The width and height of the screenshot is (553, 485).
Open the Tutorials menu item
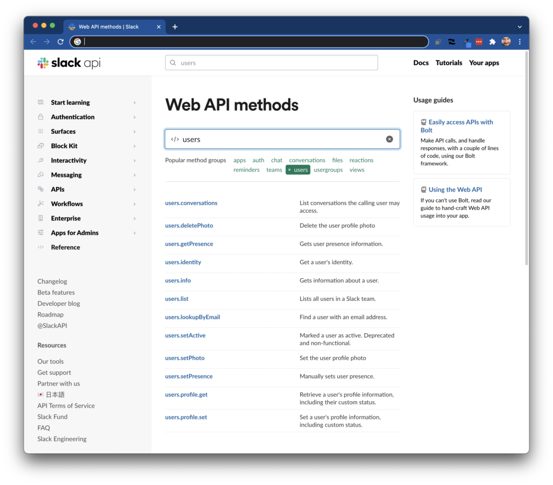pyautogui.click(x=449, y=63)
